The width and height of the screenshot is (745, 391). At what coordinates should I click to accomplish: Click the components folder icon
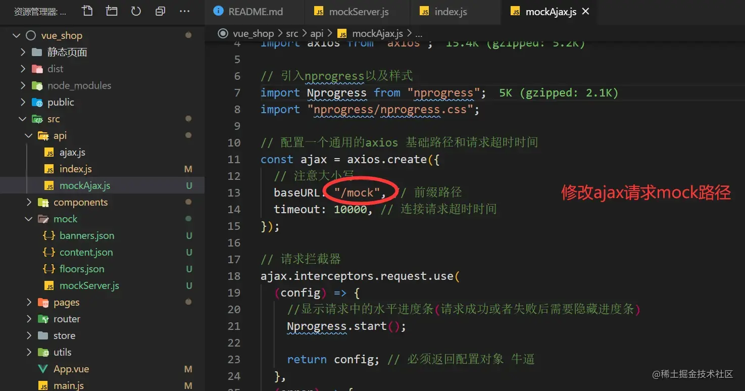43,202
